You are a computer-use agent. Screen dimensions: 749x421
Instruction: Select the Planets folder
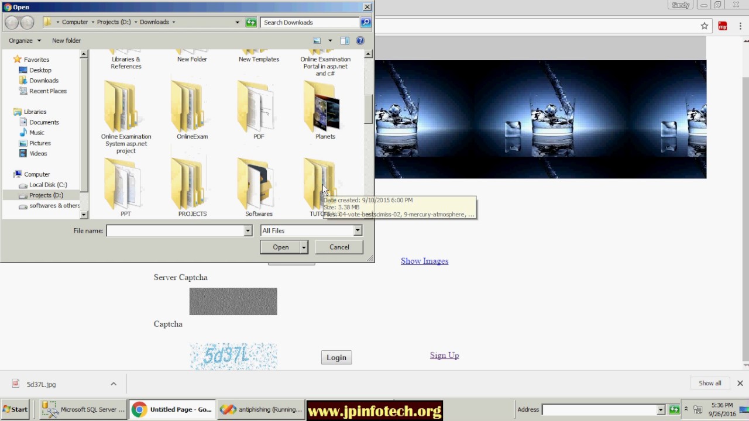coord(325,111)
